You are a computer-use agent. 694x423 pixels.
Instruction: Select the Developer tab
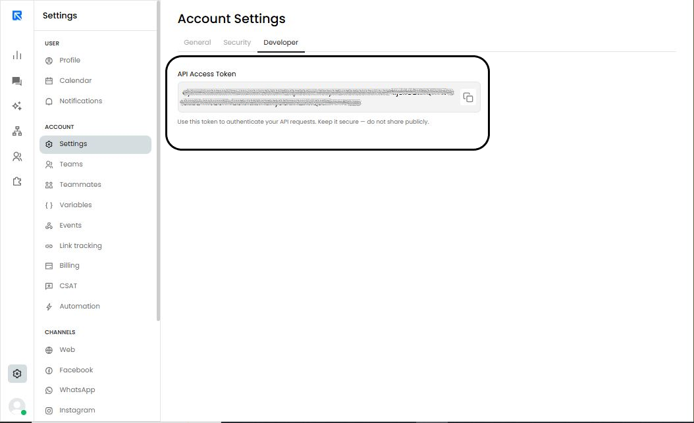click(x=280, y=42)
